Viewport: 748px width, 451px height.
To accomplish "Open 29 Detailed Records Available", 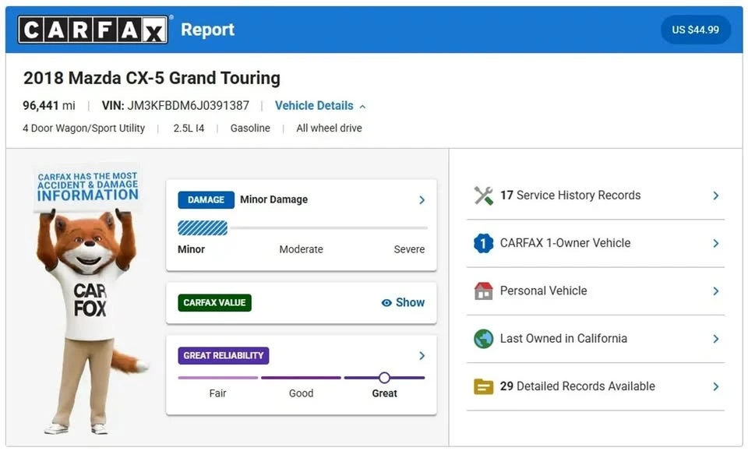I will [x=595, y=386].
